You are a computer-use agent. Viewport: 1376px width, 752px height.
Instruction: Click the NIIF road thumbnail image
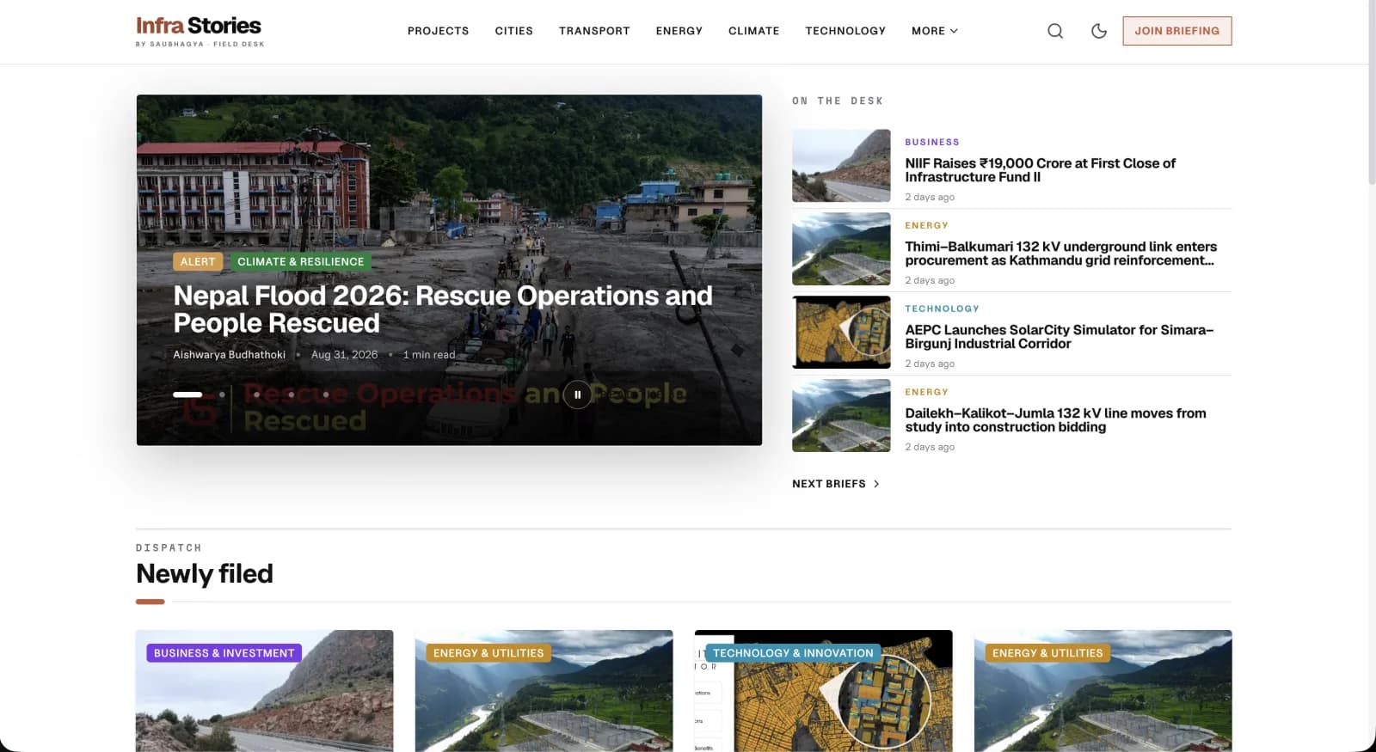coord(841,166)
